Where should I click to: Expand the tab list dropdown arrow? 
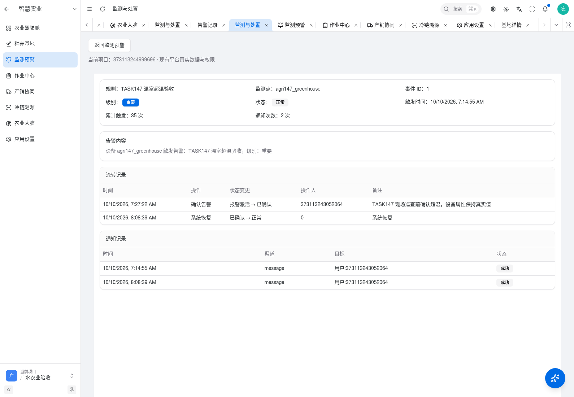(x=556, y=25)
